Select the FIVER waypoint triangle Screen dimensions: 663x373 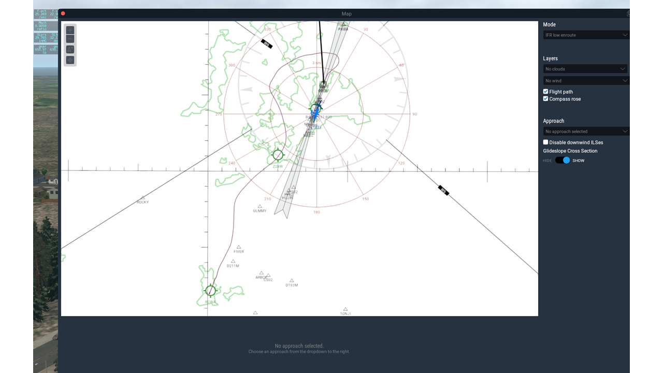(x=239, y=247)
